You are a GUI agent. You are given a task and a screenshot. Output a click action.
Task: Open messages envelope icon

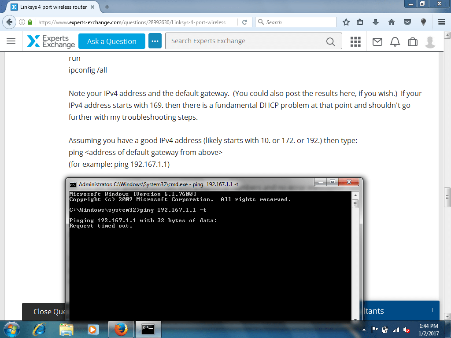[x=377, y=42]
